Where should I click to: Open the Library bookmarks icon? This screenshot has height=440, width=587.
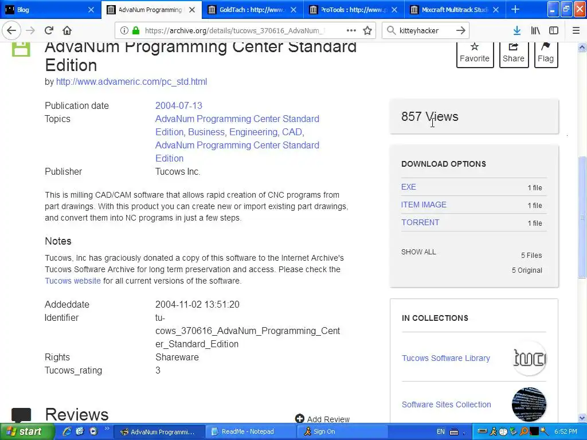click(x=535, y=31)
